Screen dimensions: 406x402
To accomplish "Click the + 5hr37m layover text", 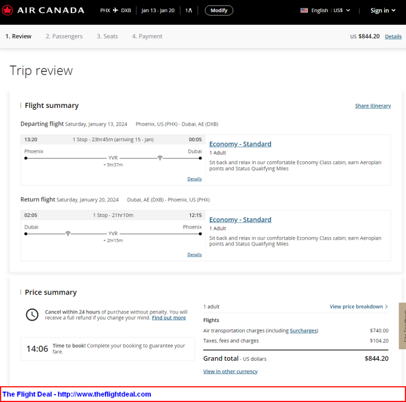I will (x=113, y=165).
